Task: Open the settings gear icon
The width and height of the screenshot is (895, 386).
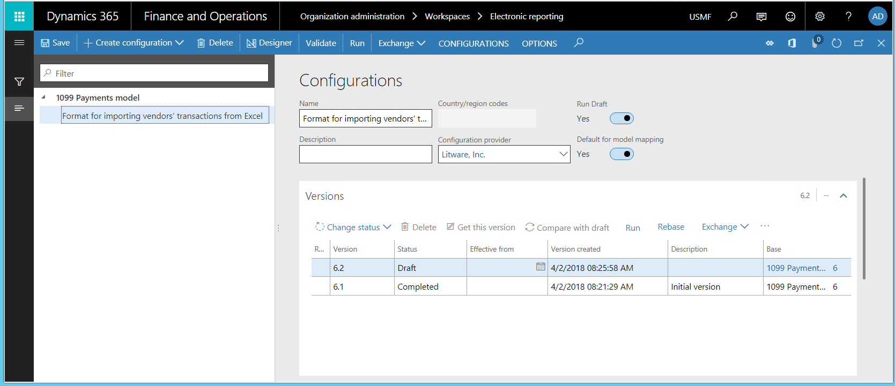Action: click(820, 17)
